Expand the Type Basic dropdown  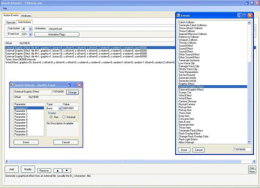pos(60,109)
